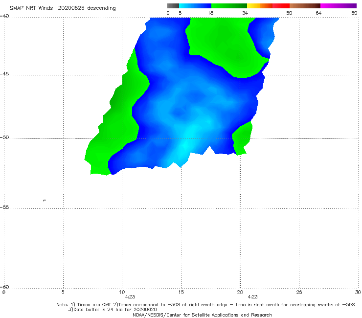
Task: Pick the magenta-purple segment of the colorbar
Action: (339, 6)
